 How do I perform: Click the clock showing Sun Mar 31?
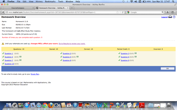coord(161,1)
